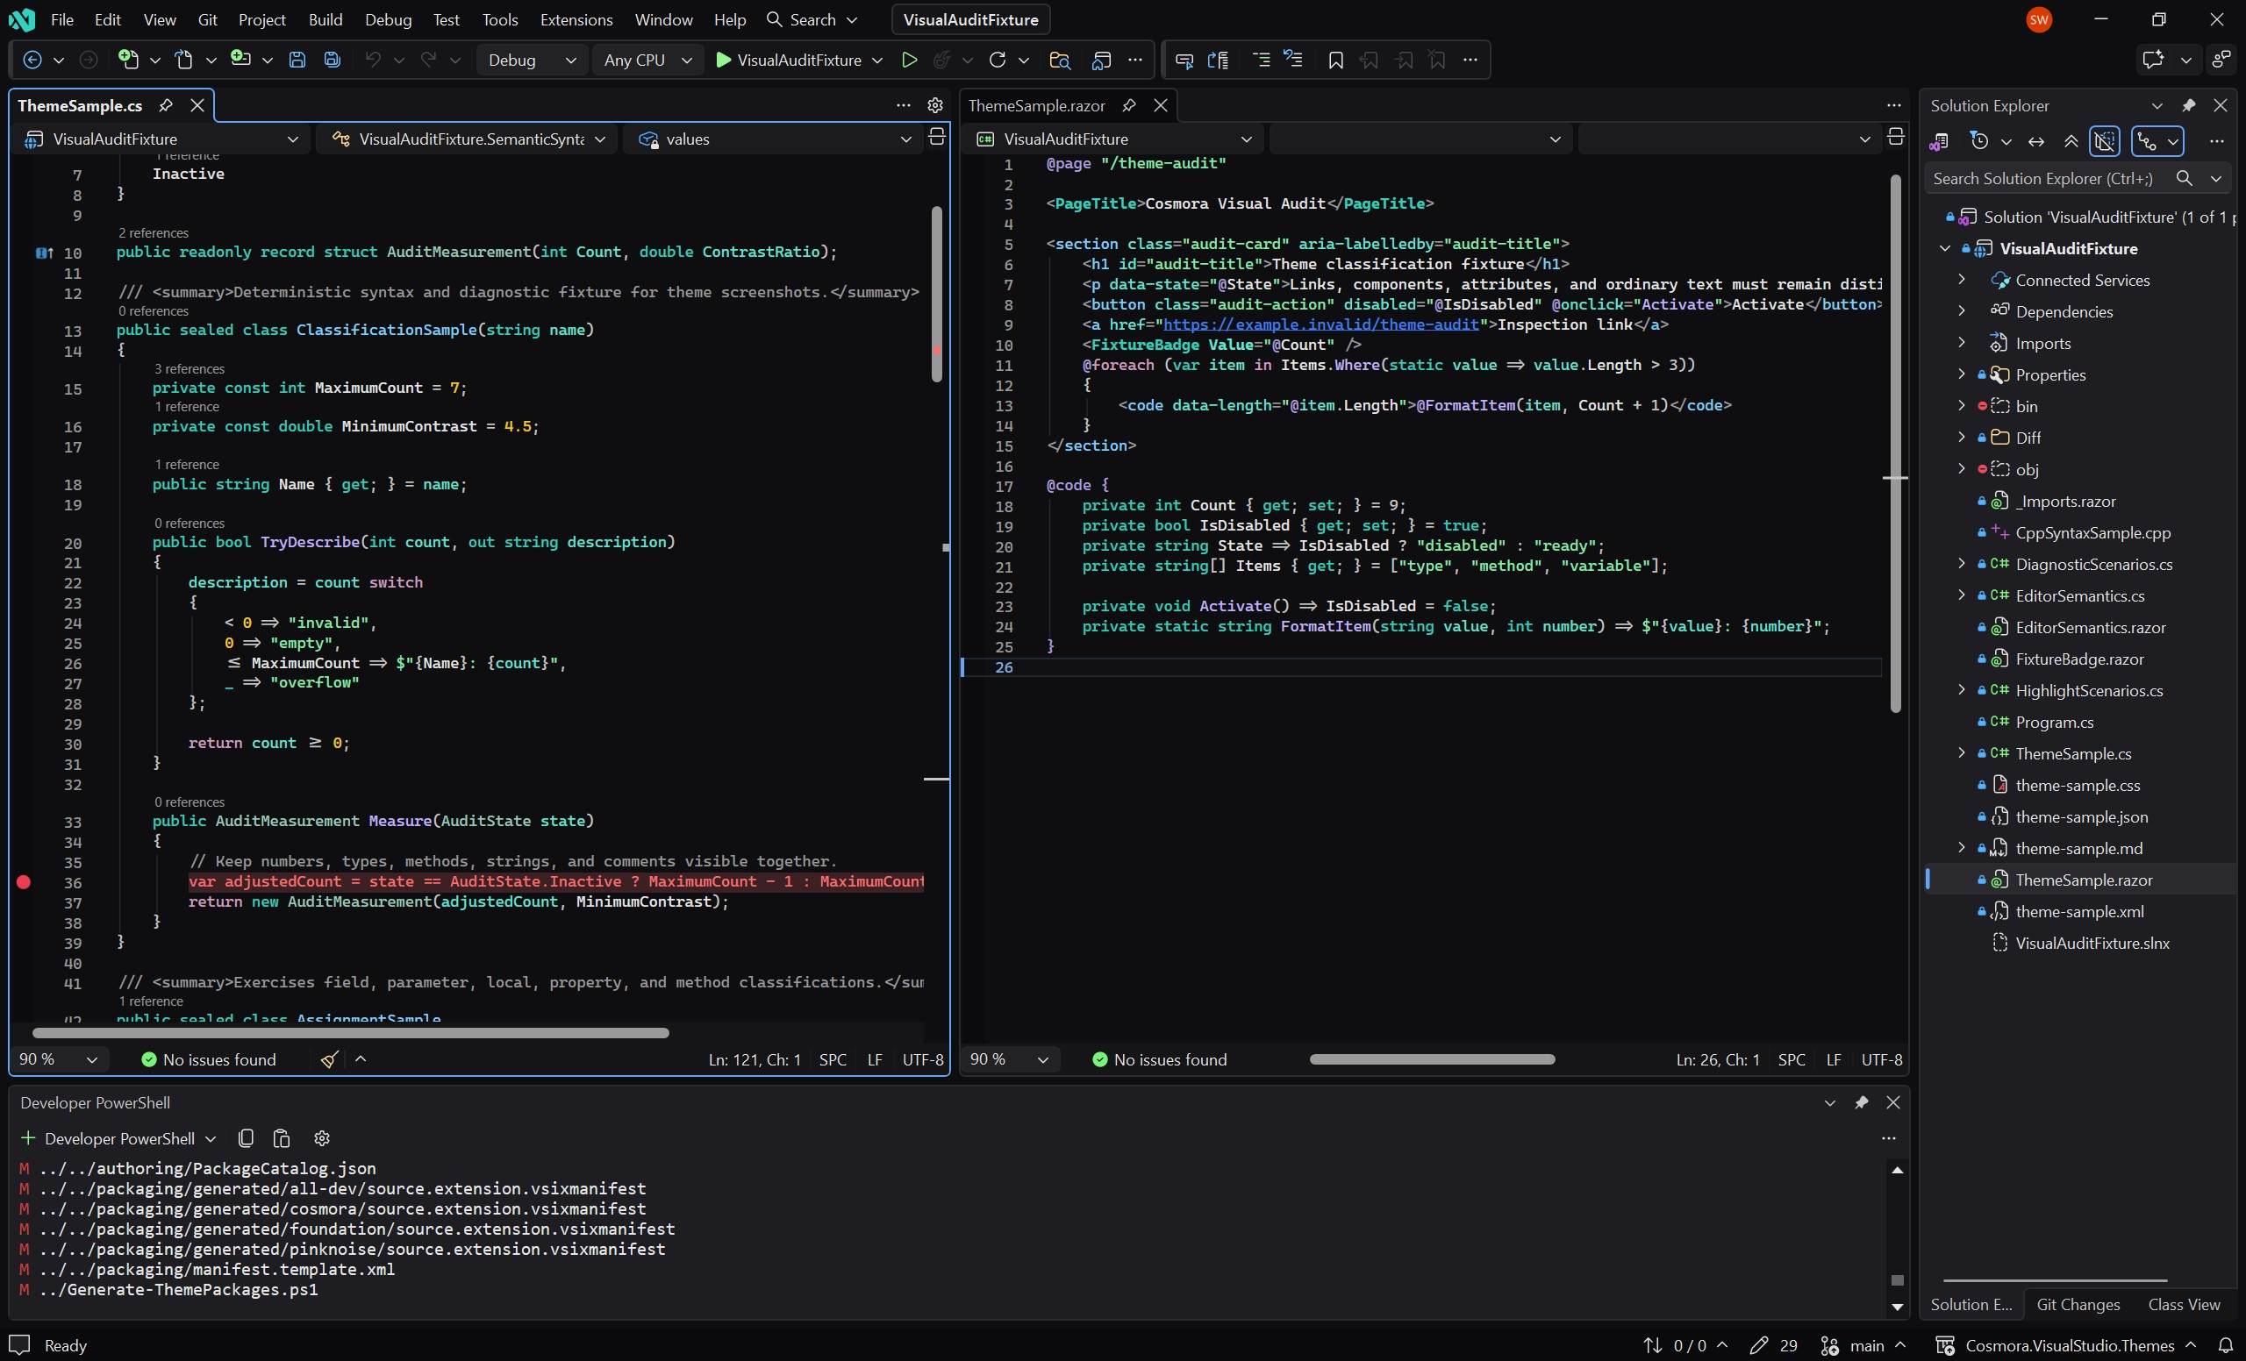Select FixtureBadge.razor in Solution Explorer
The image size is (2246, 1361).
2079,659
